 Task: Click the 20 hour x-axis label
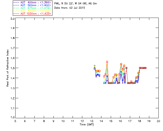(x=158, y=121)
